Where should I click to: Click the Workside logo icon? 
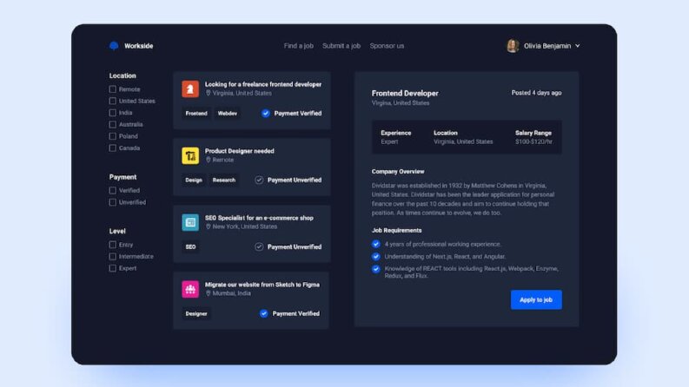pos(114,46)
